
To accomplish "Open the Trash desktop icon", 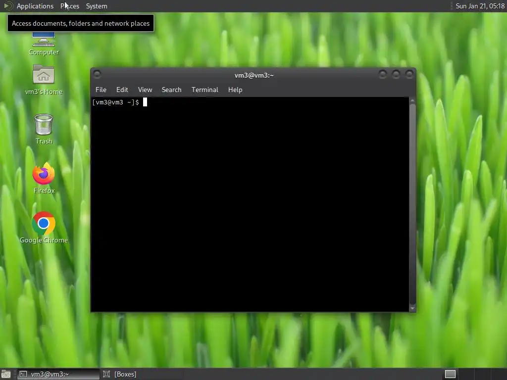I will point(44,129).
